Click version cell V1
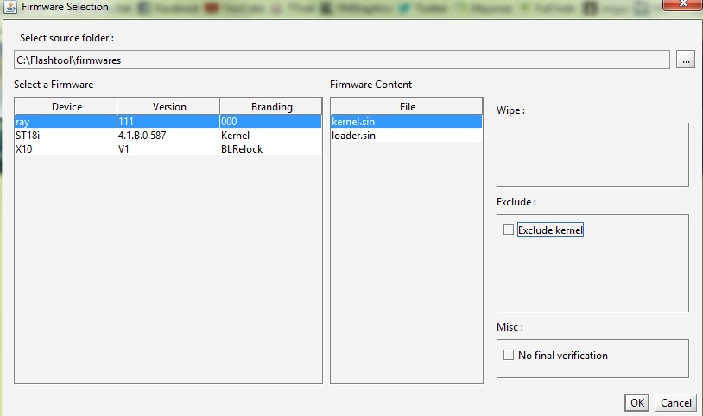The image size is (703, 416). pyautogui.click(x=168, y=149)
